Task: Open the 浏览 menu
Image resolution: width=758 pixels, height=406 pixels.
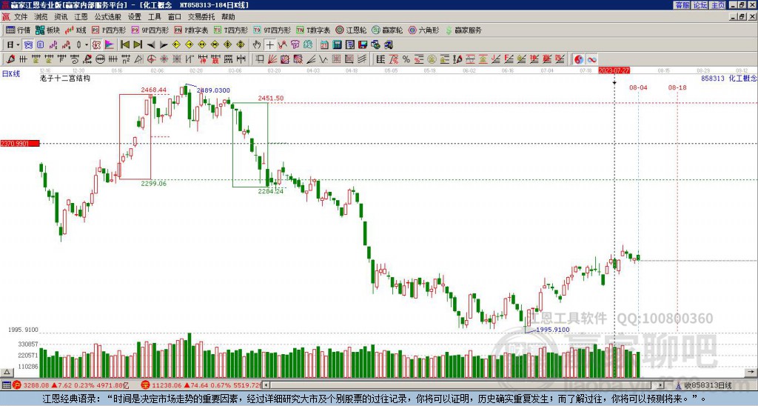Action: pos(41,17)
